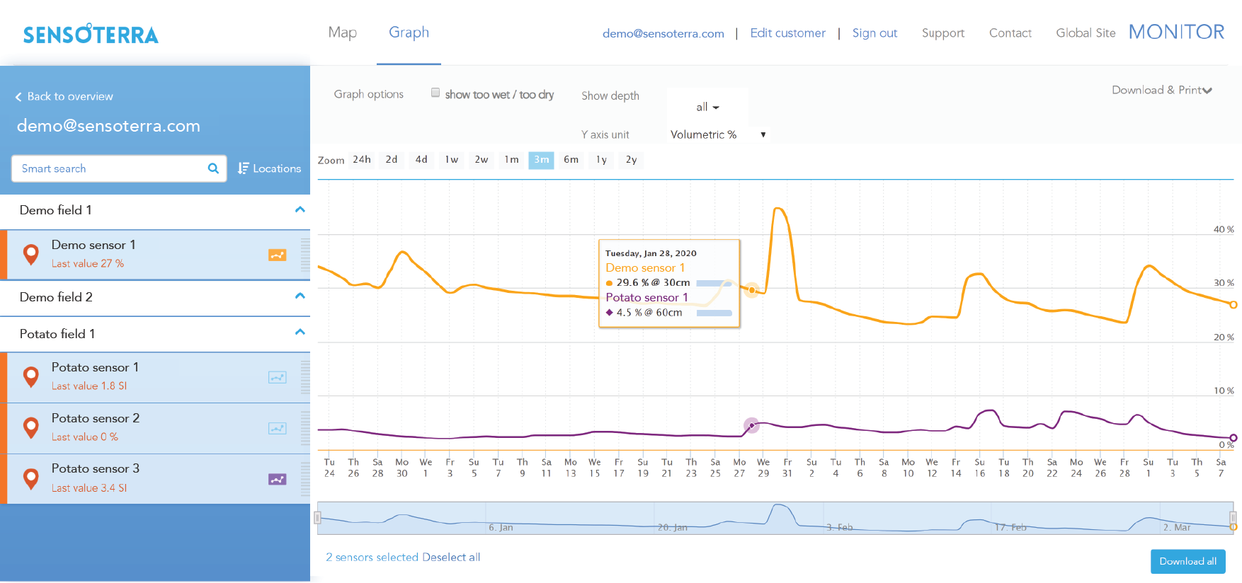The width and height of the screenshot is (1242, 583).
Task: Click Potato sensor 1 map pin icon
Action: pos(30,376)
